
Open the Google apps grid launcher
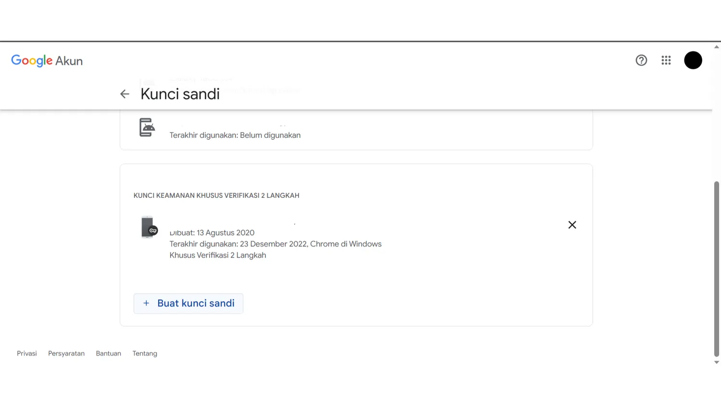point(666,61)
